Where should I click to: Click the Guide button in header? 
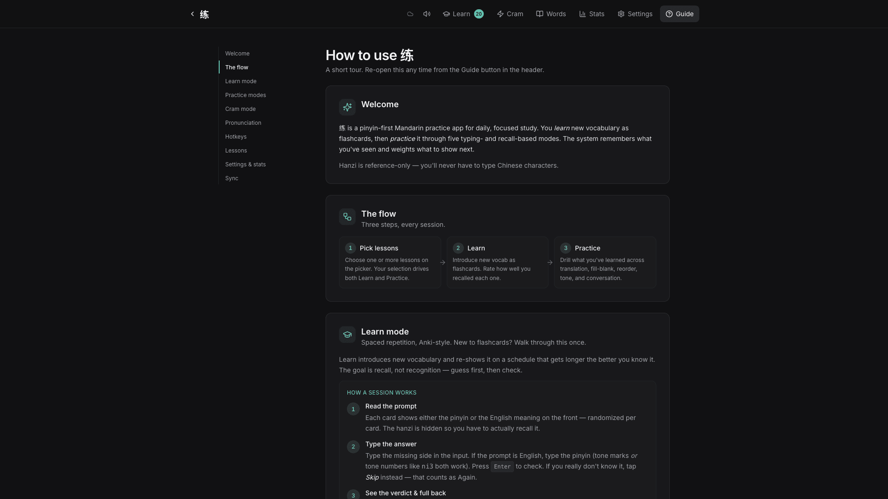679,14
